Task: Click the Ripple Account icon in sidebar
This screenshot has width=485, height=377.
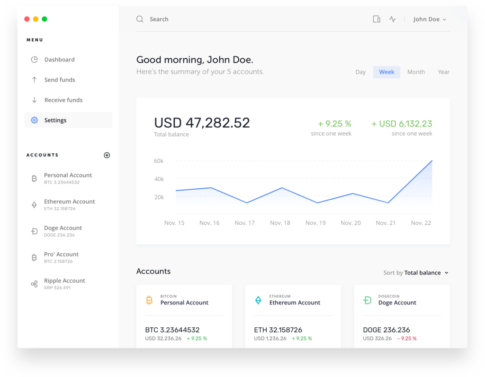Action: pos(34,284)
